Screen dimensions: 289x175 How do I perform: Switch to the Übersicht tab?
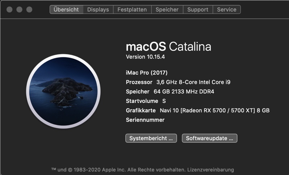click(x=66, y=9)
